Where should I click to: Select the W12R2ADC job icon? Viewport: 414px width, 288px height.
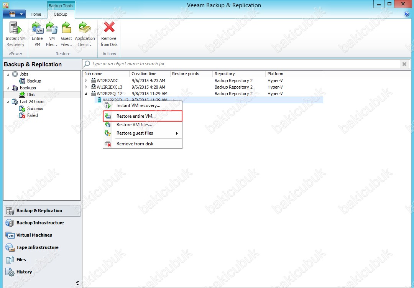click(x=94, y=80)
